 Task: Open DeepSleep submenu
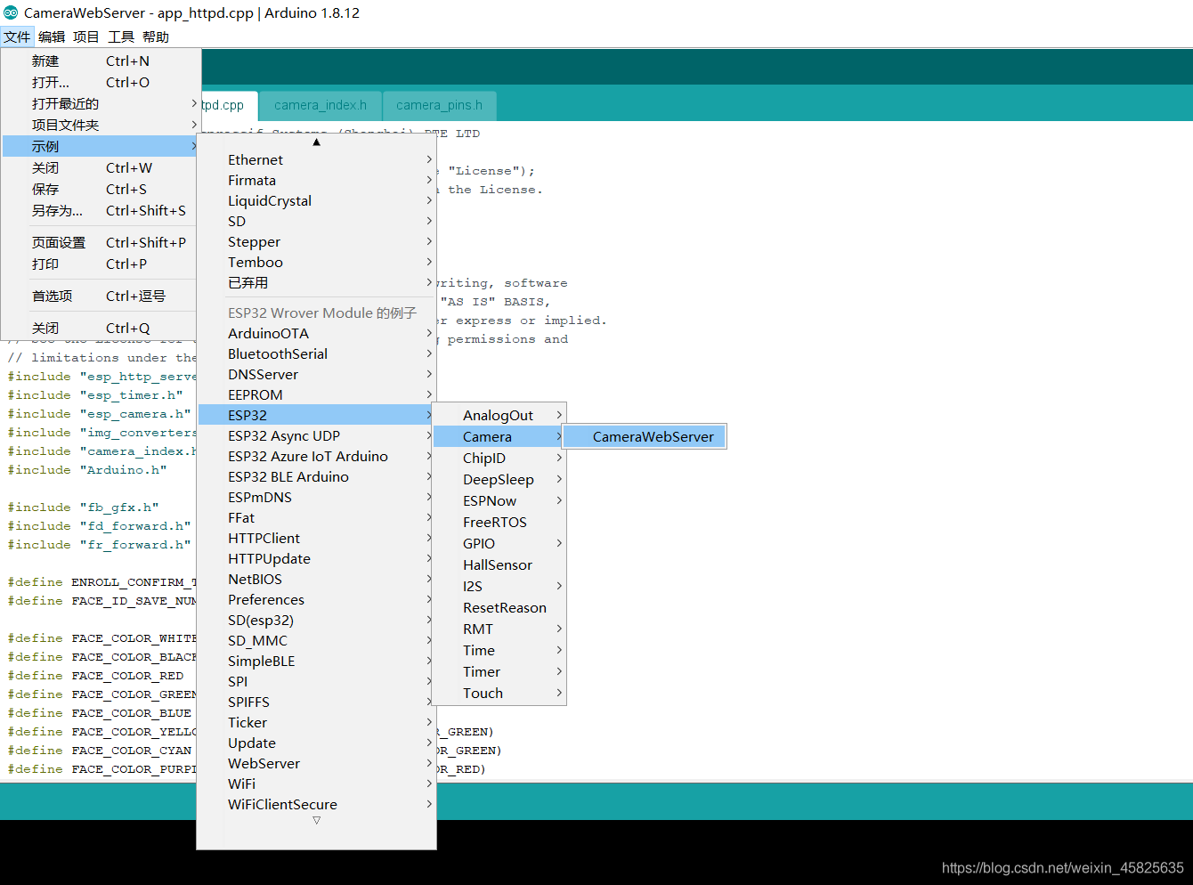pos(499,479)
